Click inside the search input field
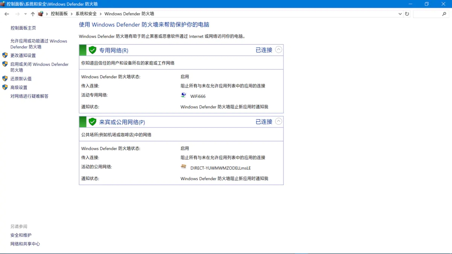This screenshot has height=254, width=452. pyautogui.click(x=428, y=14)
